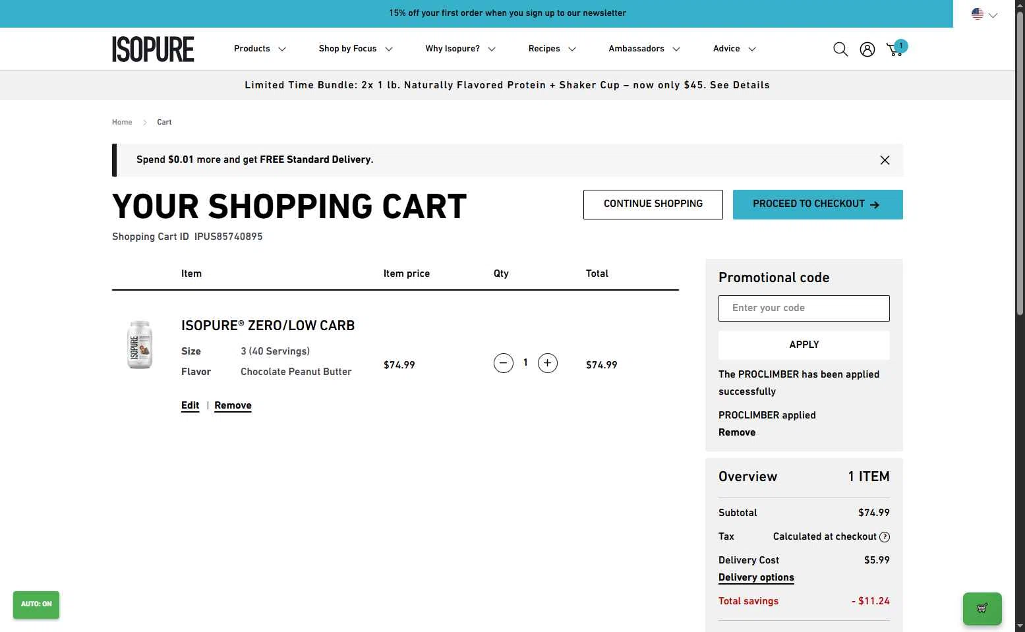Viewport: 1025px width, 632px height.
Task: Click the Limited Time Bundle See Details banner
Action: (508, 85)
